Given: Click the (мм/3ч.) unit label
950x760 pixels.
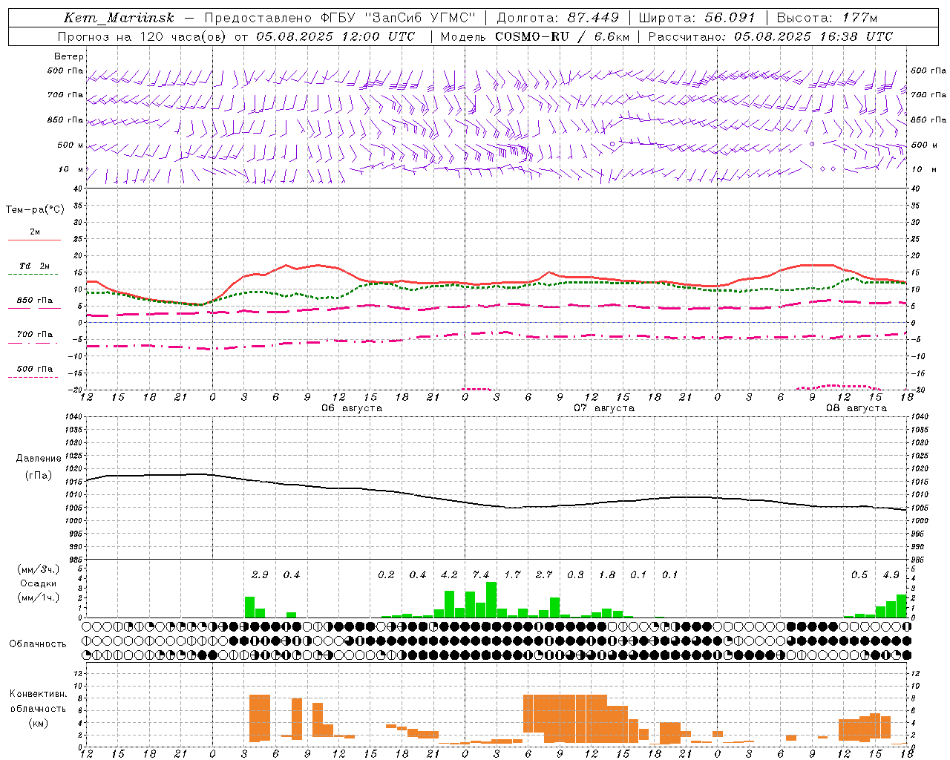Looking at the screenshot, I should (x=38, y=570).
